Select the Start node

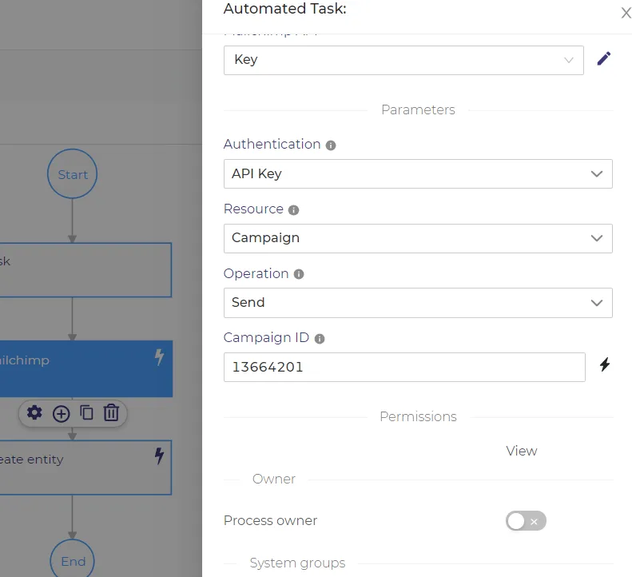coord(72,174)
